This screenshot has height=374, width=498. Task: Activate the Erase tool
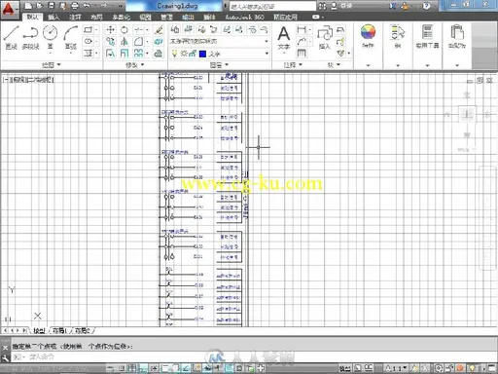click(x=159, y=30)
